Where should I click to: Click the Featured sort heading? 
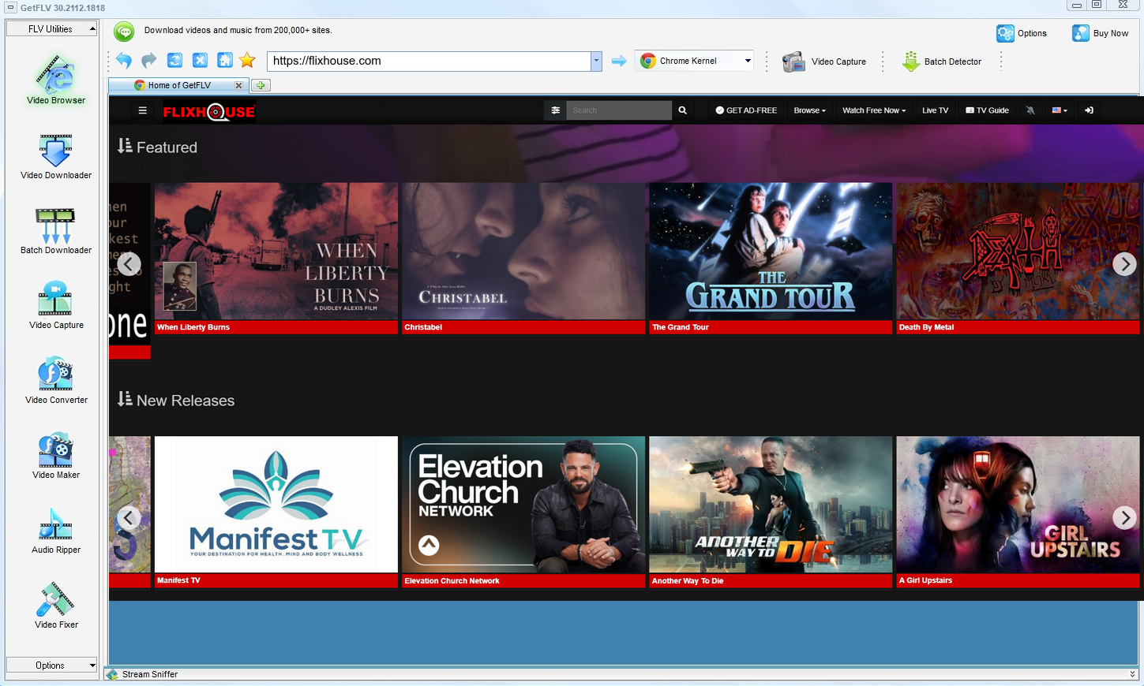[x=157, y=147]
